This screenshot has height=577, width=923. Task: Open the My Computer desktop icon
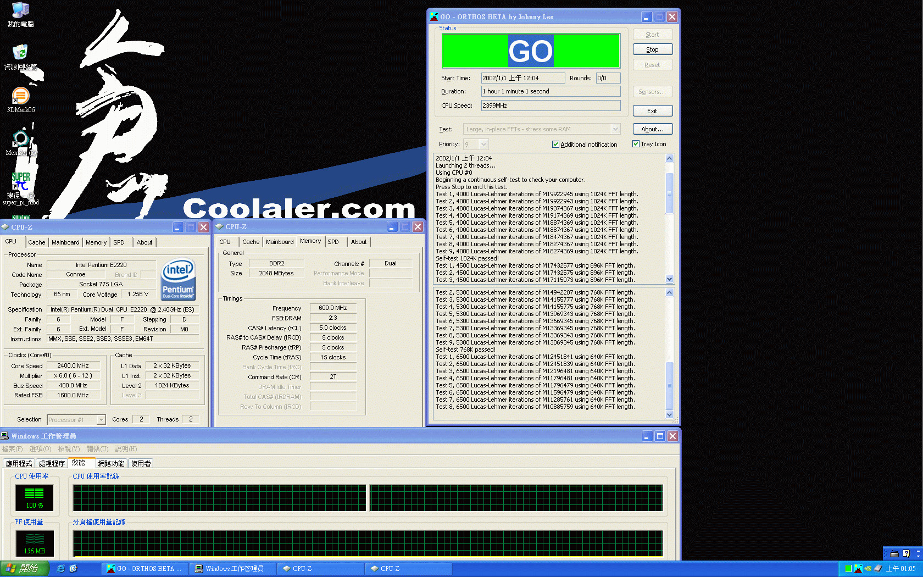coord(20,11)
